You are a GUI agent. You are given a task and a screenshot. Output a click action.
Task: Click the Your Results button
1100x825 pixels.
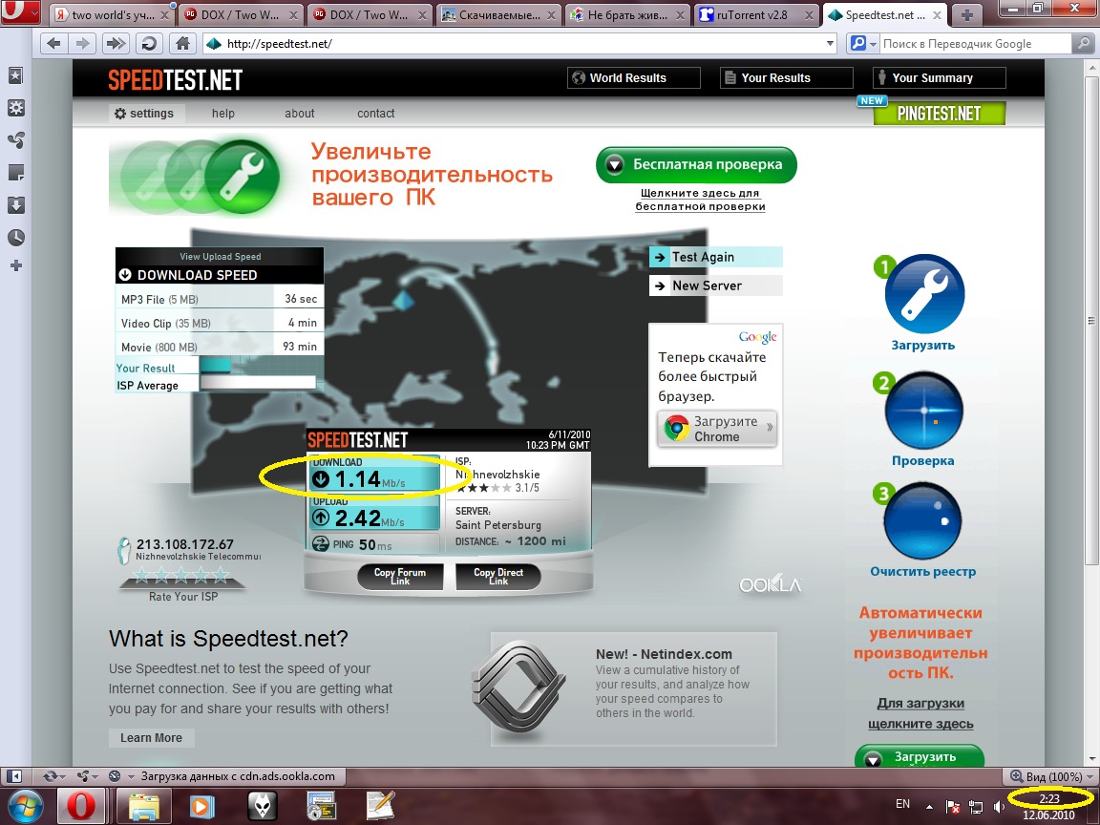coord(787,78)
